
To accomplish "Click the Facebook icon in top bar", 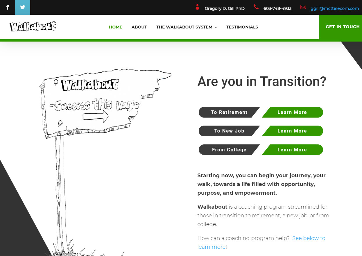I will tap(8, 7).
